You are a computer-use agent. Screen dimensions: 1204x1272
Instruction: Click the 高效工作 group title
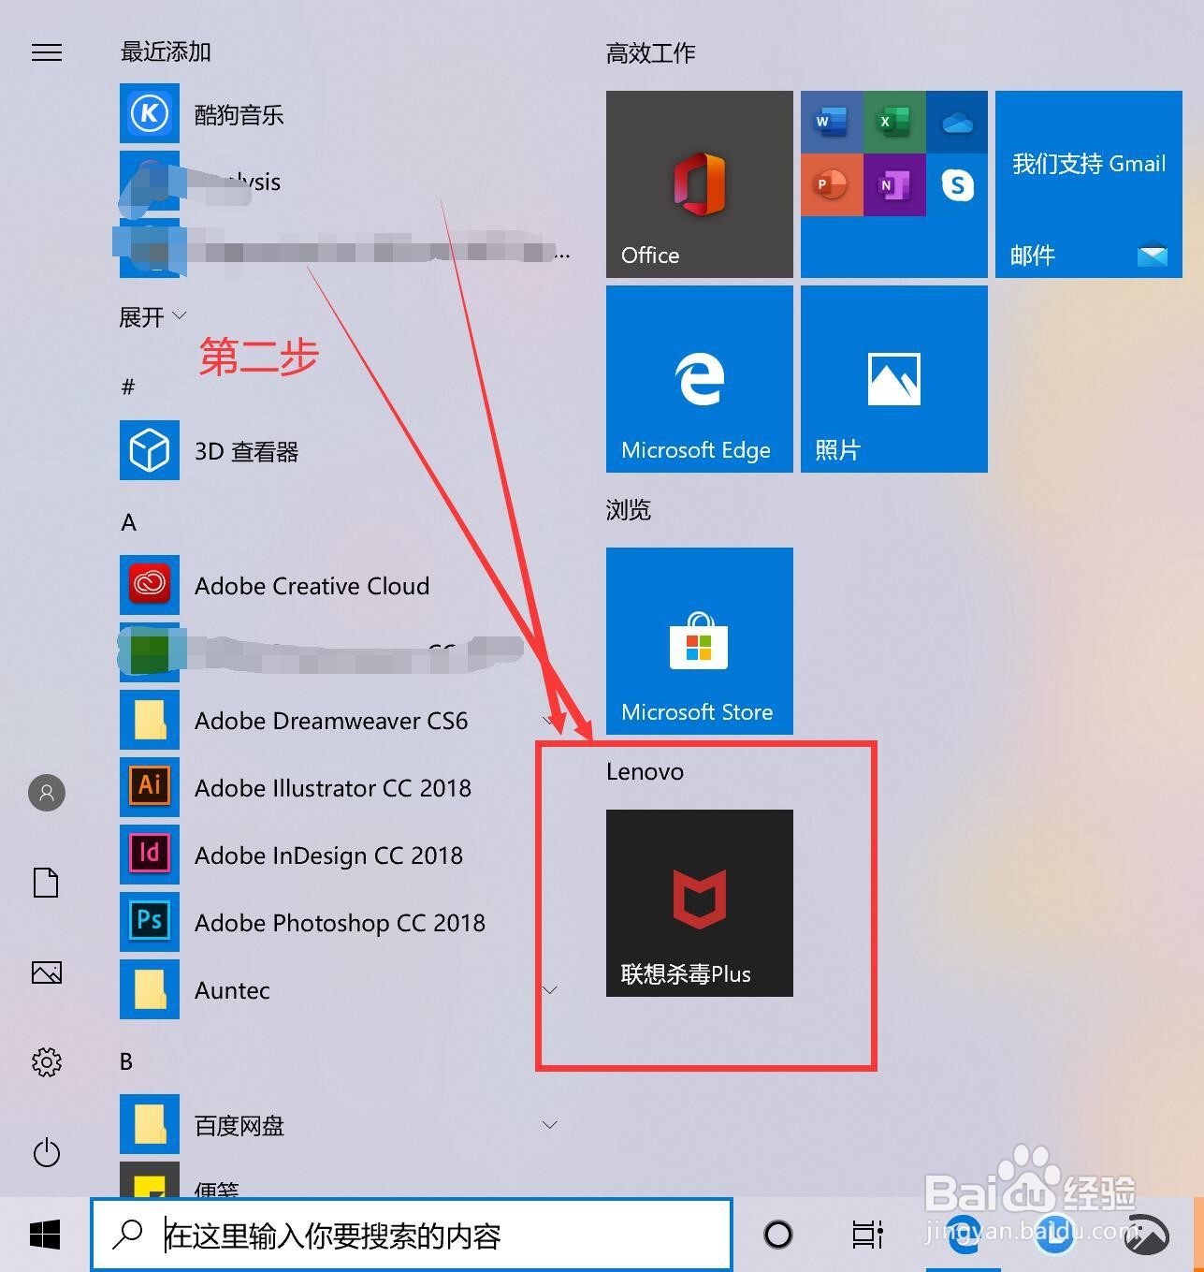point(650,52)
